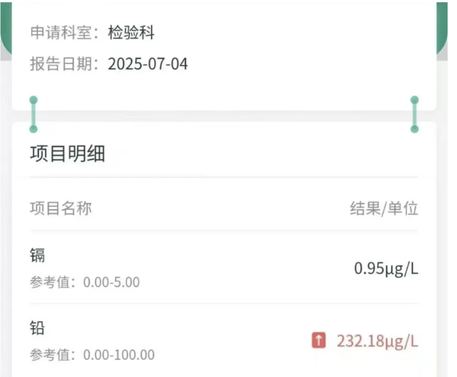This screenshot has height=377, width=457.
Task: Click the 232.18μg/L lead result
Action: [377, 341]
